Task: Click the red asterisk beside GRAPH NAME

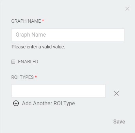Action: point(43,21)
